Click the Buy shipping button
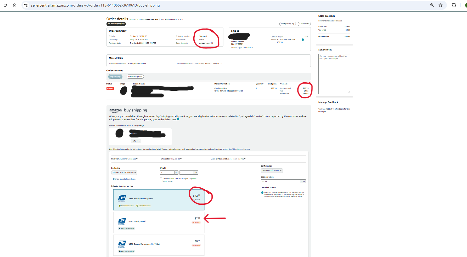Image resolution: width=467 pixels, height=257 pixels. point(115,77)
